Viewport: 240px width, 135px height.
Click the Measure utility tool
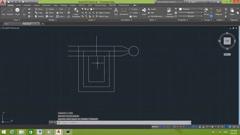pyautogui.click(x=219, y=12)
